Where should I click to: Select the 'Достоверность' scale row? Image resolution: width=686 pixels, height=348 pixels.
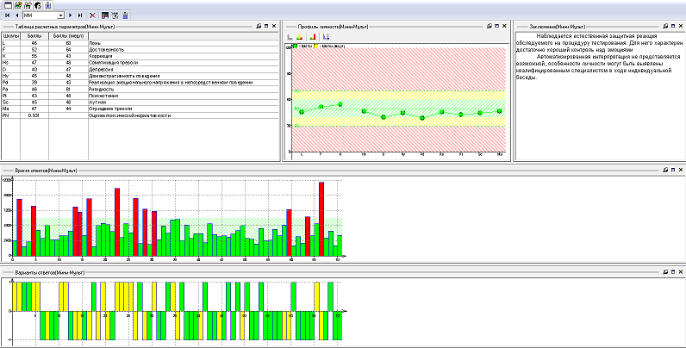click(98, 50)
